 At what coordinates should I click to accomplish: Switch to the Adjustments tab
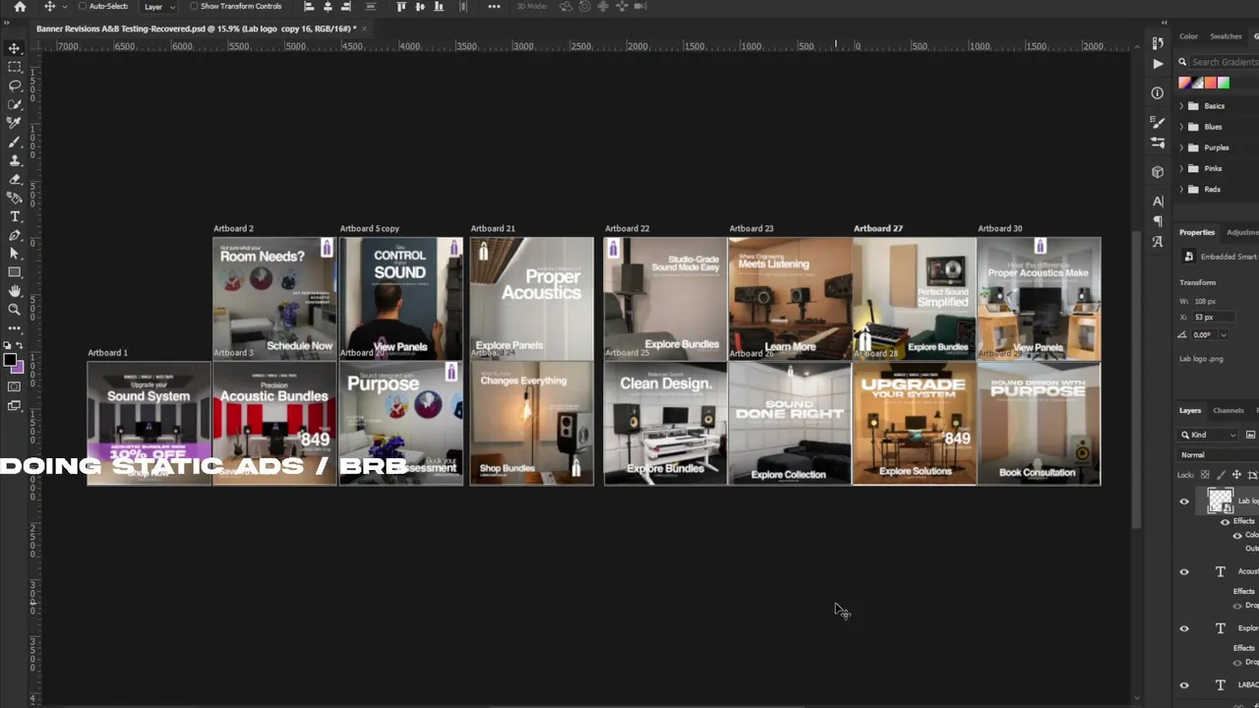(1242, 232)
